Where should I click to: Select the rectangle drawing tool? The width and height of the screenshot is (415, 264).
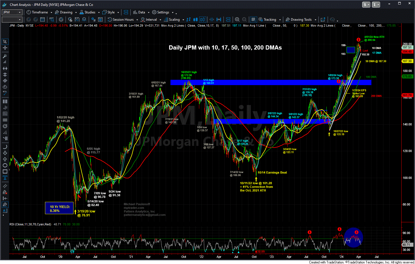click(5, 171)
